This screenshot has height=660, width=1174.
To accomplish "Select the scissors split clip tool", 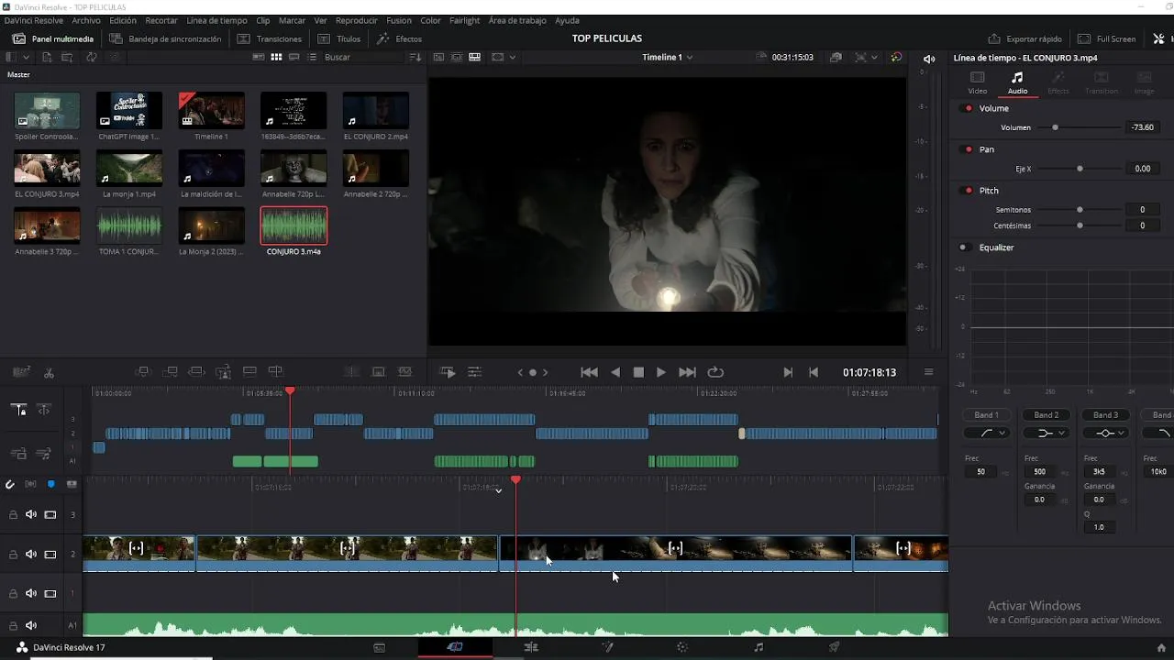I will click(49, 372).
